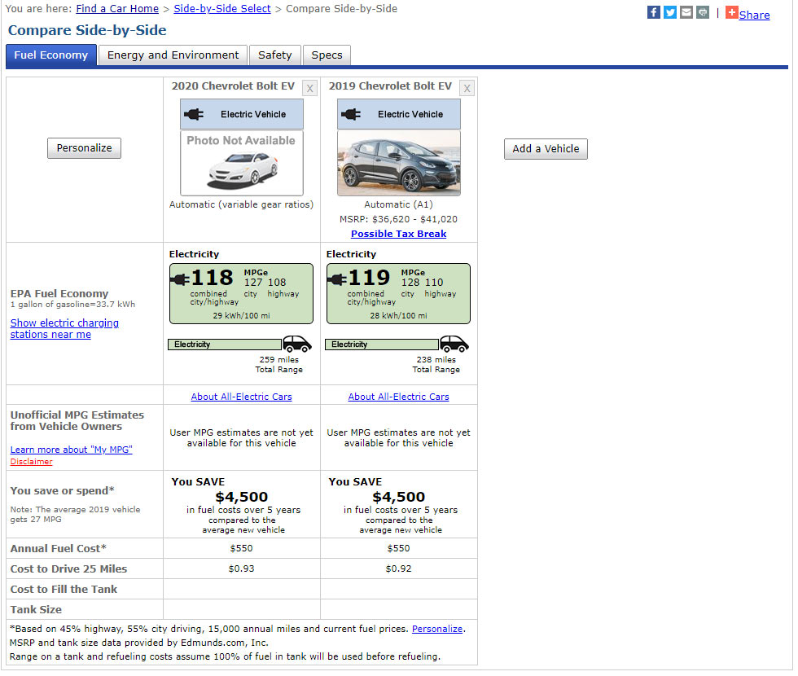The width and height of the screenshot is (798, 676).
Task: Click the 2019 Chevrolet Bolt EV photo
Action: pyautogui.click(x=399, y=163)
